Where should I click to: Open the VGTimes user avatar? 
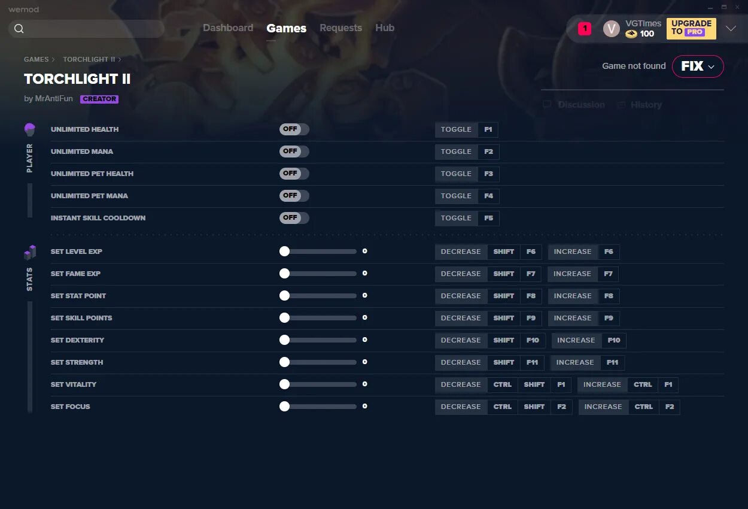point(611,28)
